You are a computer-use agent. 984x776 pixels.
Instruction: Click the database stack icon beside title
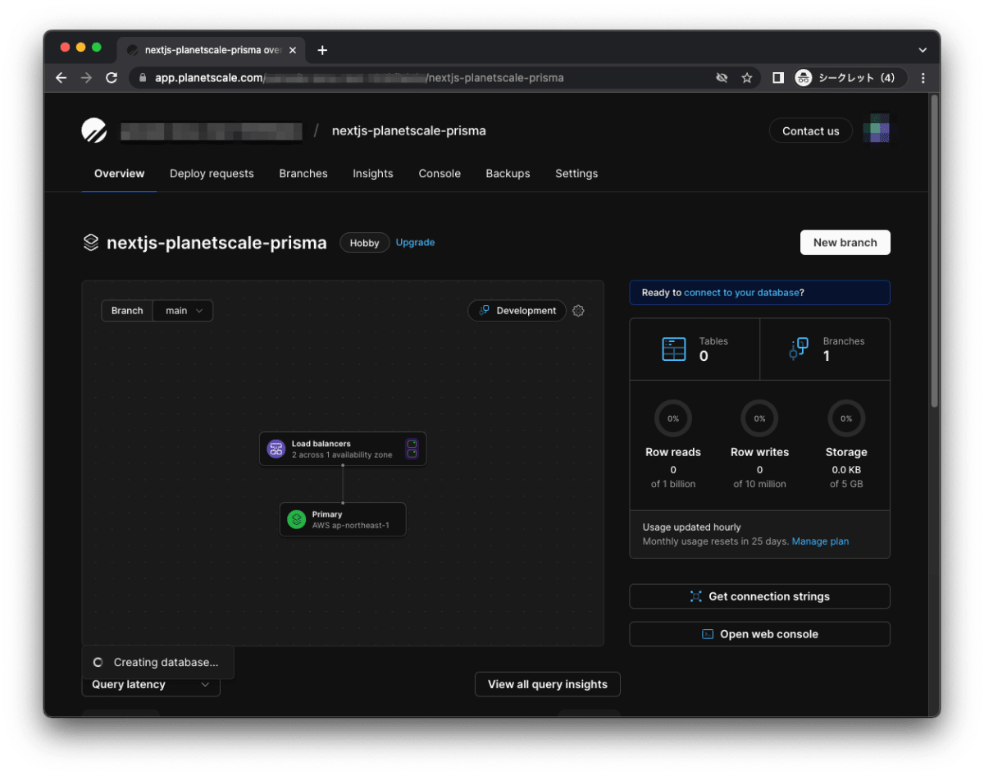91,243
